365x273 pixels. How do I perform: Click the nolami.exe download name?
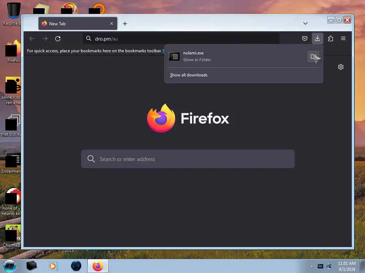pos(193,53)
